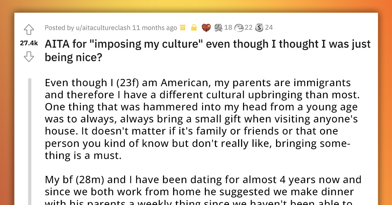
Task: Toggle the upvote on the post
Action: point(29,29)
